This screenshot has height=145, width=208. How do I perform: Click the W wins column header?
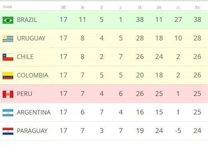tap(82, 7)
